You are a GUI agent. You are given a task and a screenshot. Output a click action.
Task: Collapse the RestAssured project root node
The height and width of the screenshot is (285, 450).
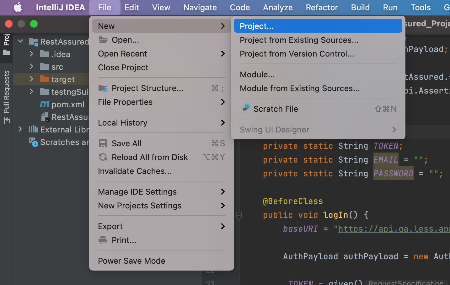21,41
